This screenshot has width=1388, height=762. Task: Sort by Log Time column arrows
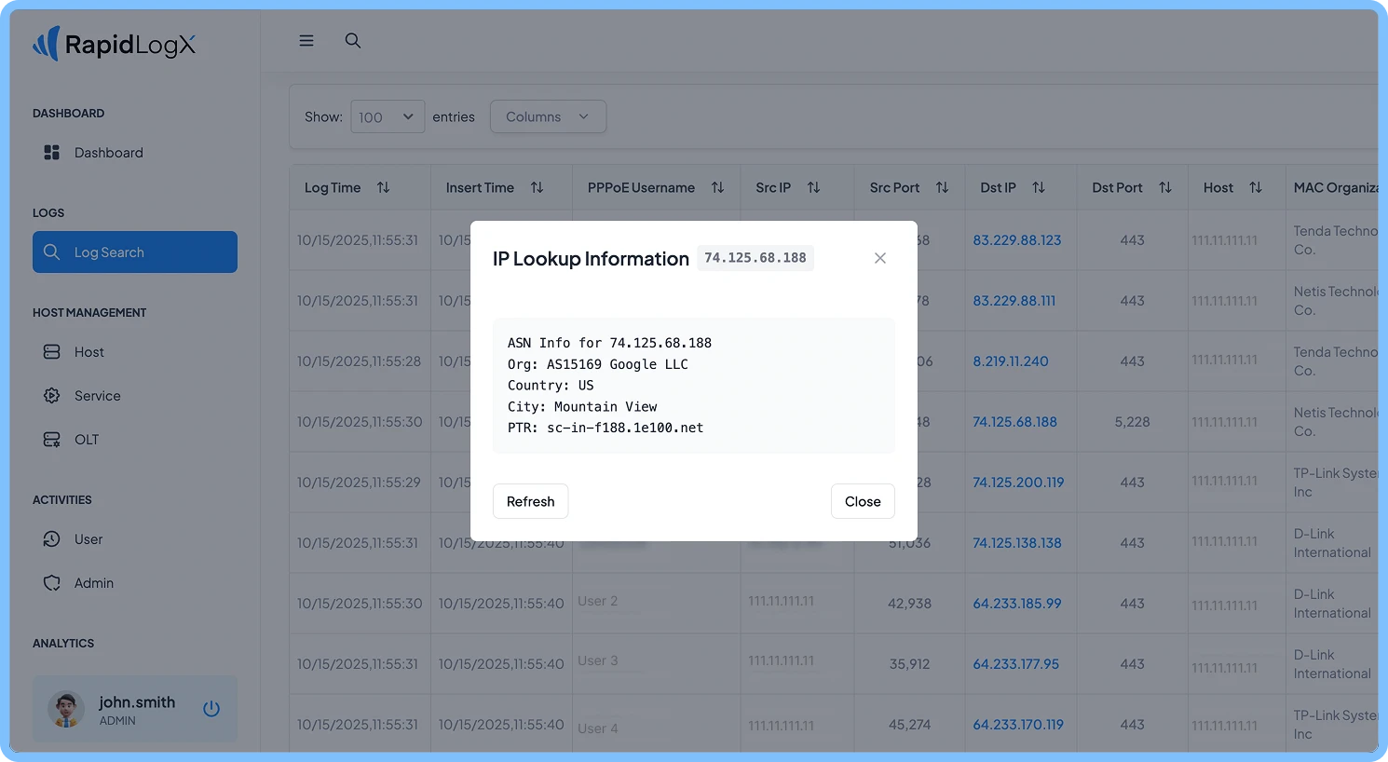pos(383,188)
